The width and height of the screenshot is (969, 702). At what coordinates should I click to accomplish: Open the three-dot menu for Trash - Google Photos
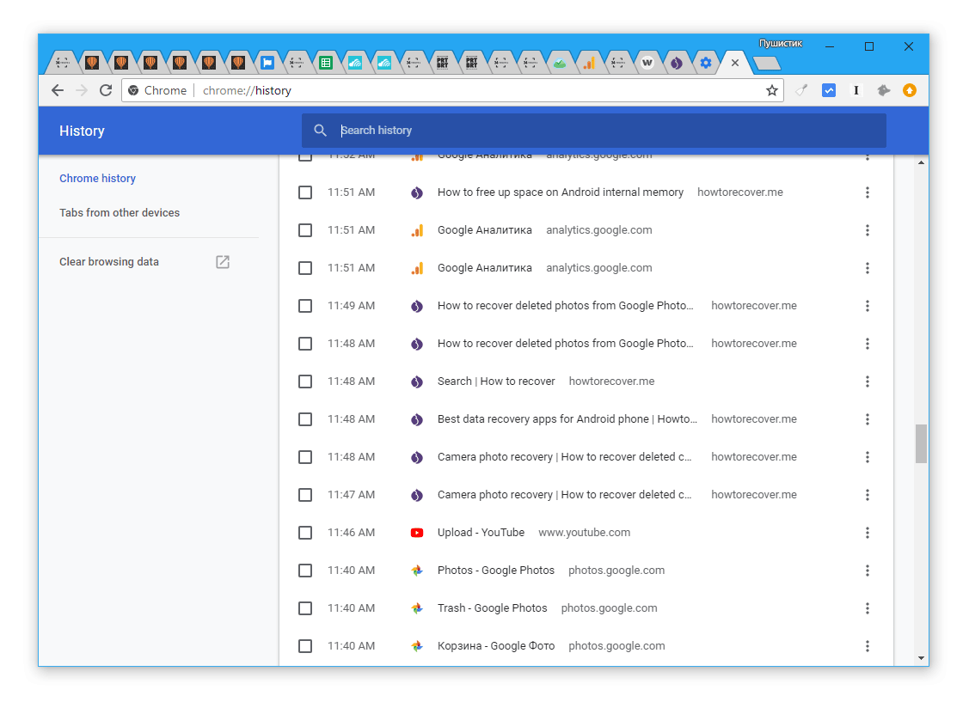click(x=868, y=608)
